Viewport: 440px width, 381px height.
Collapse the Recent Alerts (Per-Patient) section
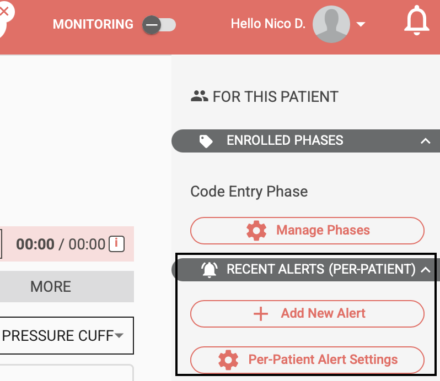coord(425,269)
